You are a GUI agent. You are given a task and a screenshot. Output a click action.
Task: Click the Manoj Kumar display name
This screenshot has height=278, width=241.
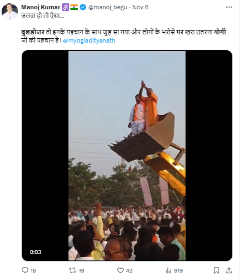click(x=41, y=7)
